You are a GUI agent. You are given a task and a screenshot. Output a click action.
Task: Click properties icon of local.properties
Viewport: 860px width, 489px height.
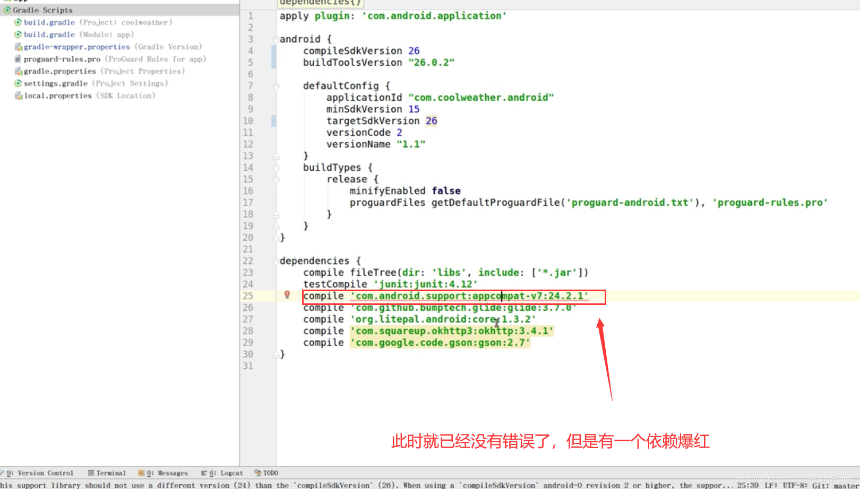pos(18,95)
